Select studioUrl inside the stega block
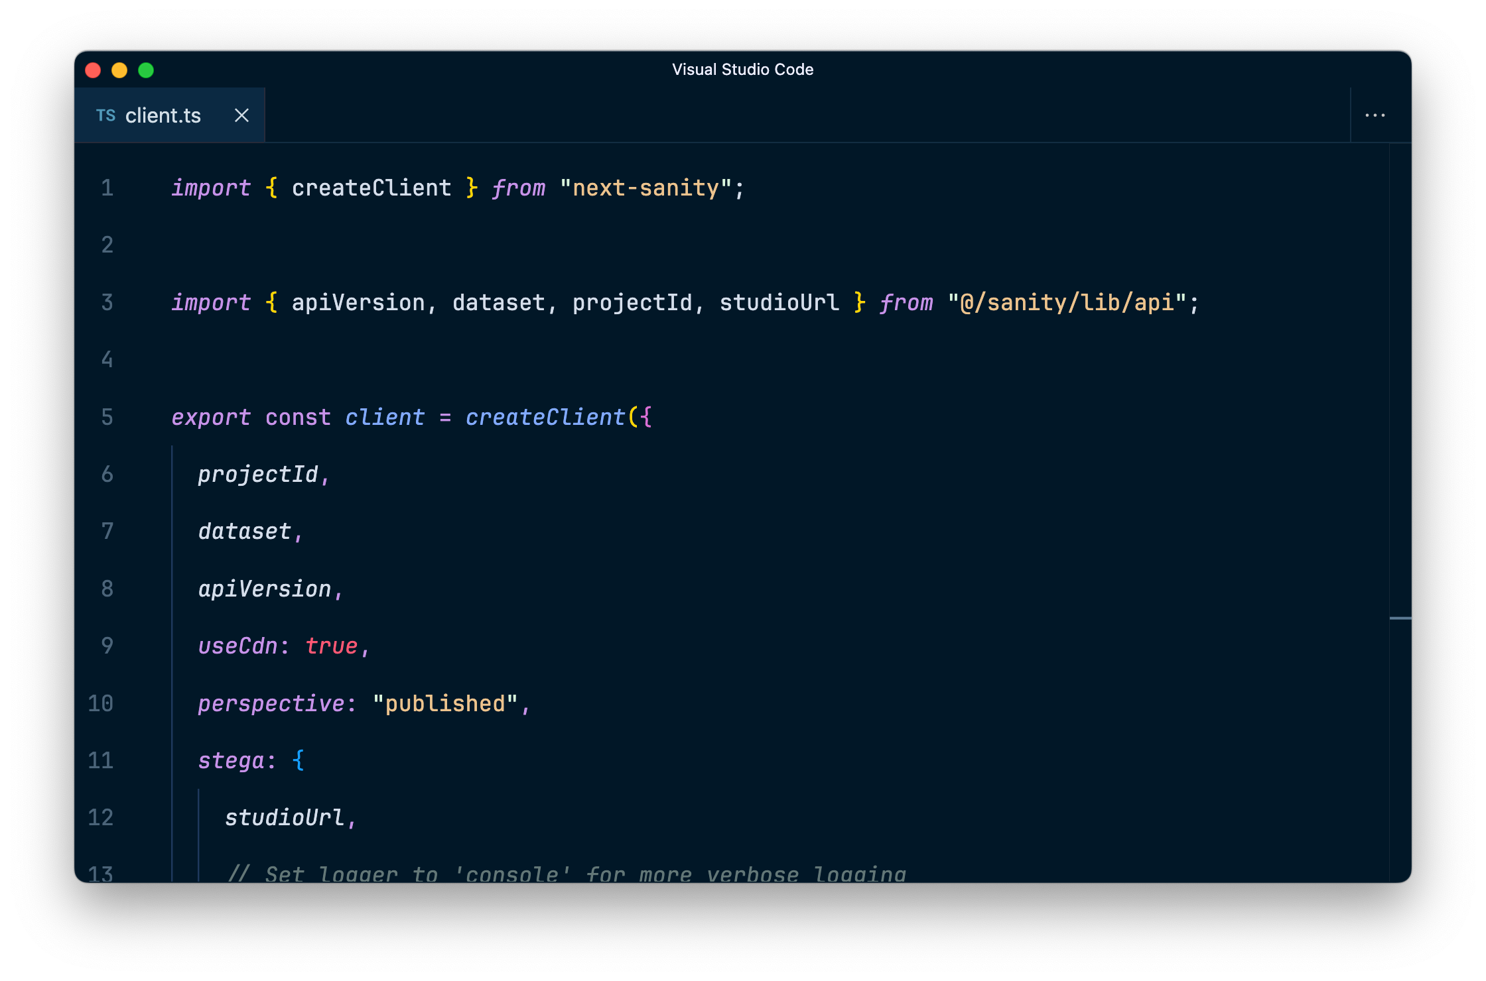 point(285,818)
